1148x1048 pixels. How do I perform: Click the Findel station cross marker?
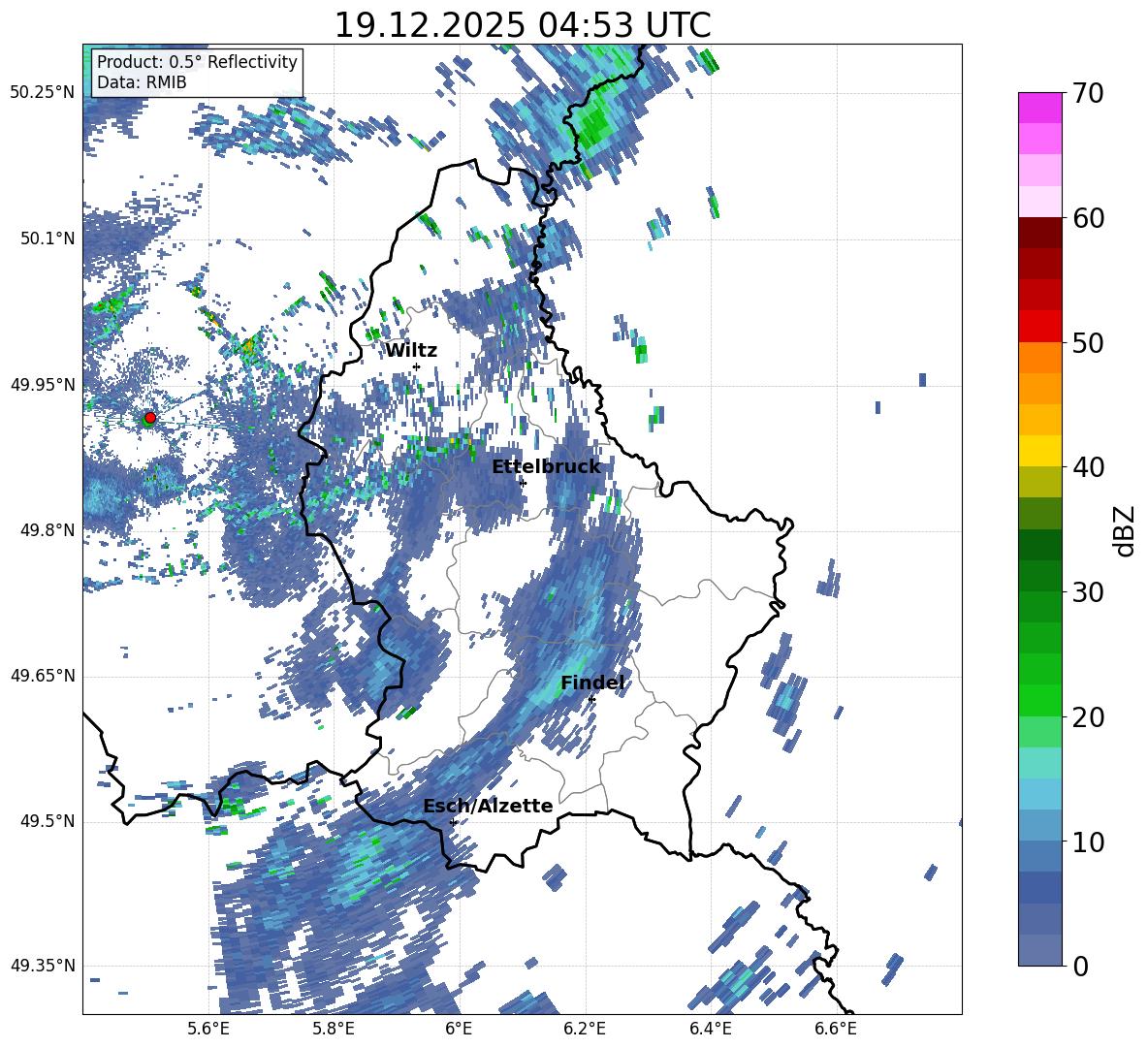point(591,700)
